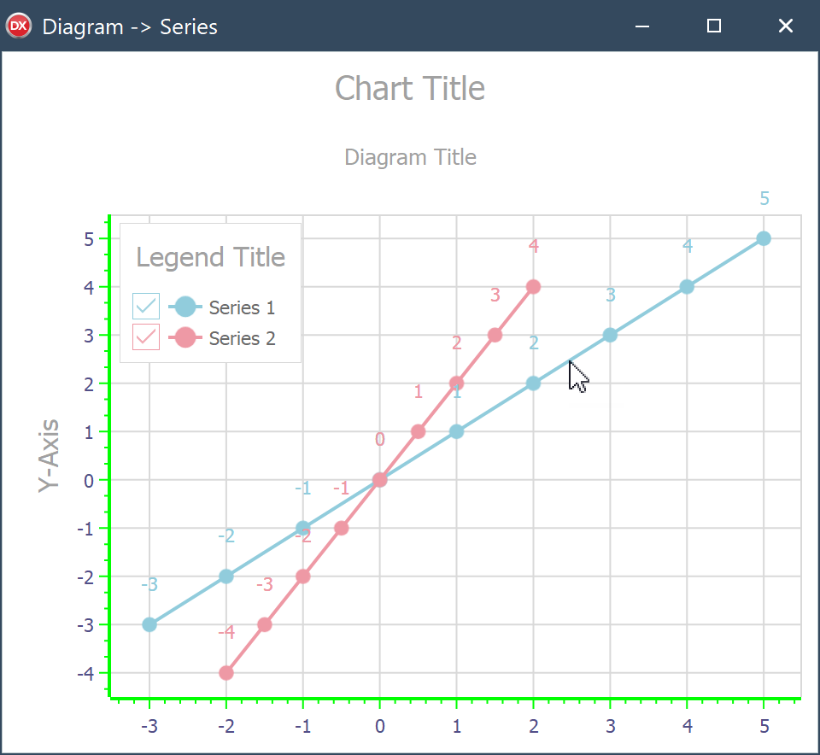Click the Series 1 point at x=-3
The image size is (820, 755).
click(x=149, y=624)
